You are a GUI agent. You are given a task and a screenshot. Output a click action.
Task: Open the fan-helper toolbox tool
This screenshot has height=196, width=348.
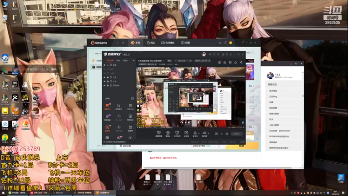(119, 106)
